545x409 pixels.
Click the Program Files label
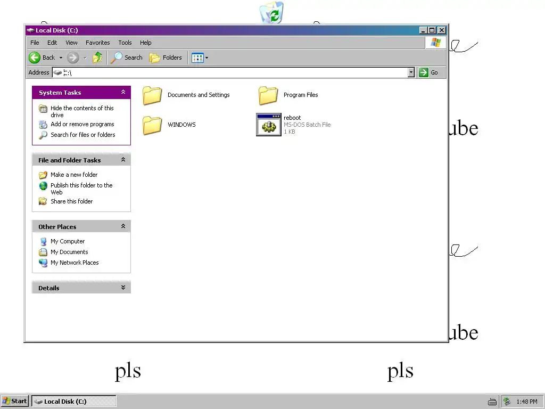point(301,95)
